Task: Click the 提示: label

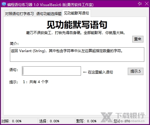Action: point(14,82)
